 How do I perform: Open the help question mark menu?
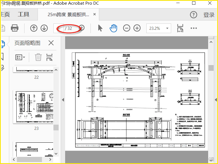click(193, 15)
